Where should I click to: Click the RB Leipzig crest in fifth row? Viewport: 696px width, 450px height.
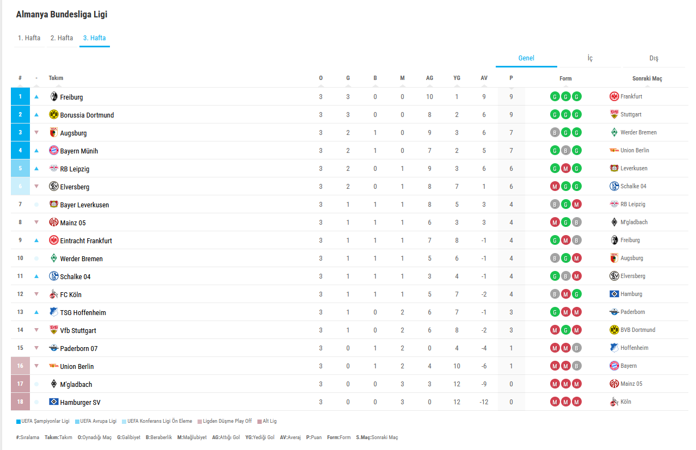pyautogui.click(x=53, y=168)
